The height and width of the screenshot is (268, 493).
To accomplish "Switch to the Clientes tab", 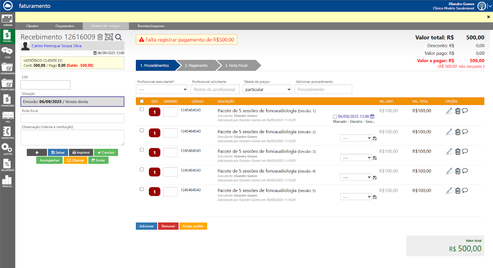I will click(x=32, y=26).
